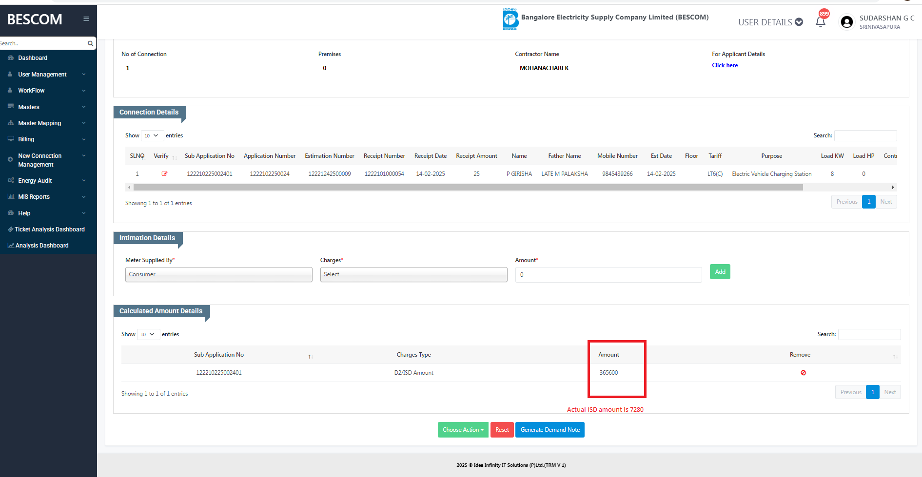This screenshot has width=922, height=477.
Task: Expand Energy Audit submenu chevron
Action: [84, 180]
